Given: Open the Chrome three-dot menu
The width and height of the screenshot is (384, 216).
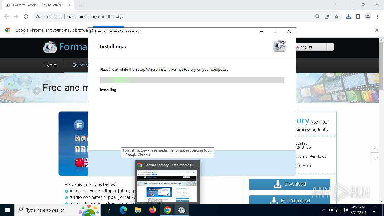Looking at the screenshot, I should click(377, 16).
